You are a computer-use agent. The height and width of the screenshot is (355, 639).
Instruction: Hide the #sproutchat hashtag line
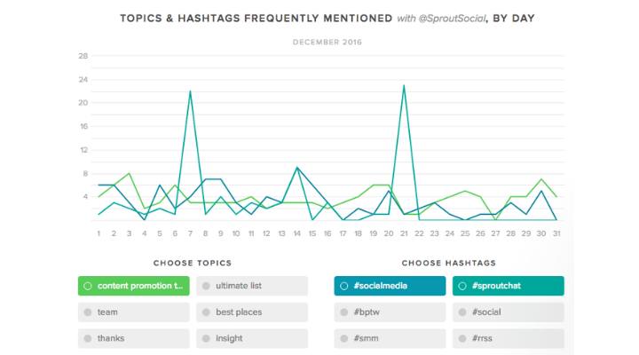coord(508,286)
